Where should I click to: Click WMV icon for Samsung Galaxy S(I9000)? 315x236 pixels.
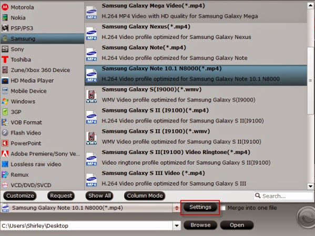tap(92, 96)
